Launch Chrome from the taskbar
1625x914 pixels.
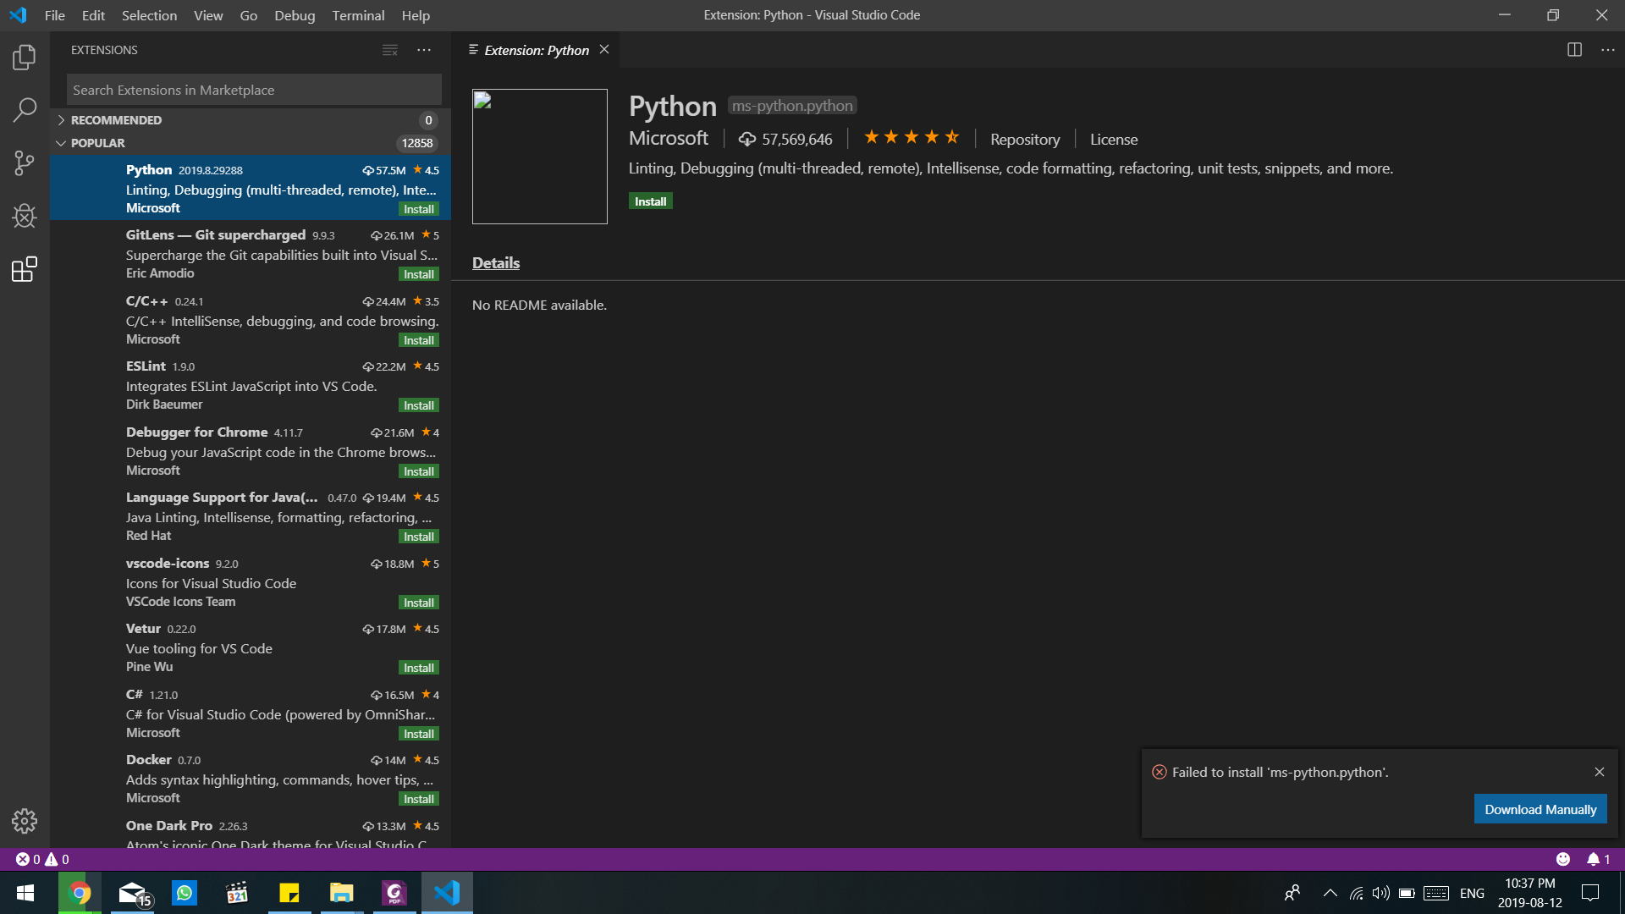(x=79, y=893)
